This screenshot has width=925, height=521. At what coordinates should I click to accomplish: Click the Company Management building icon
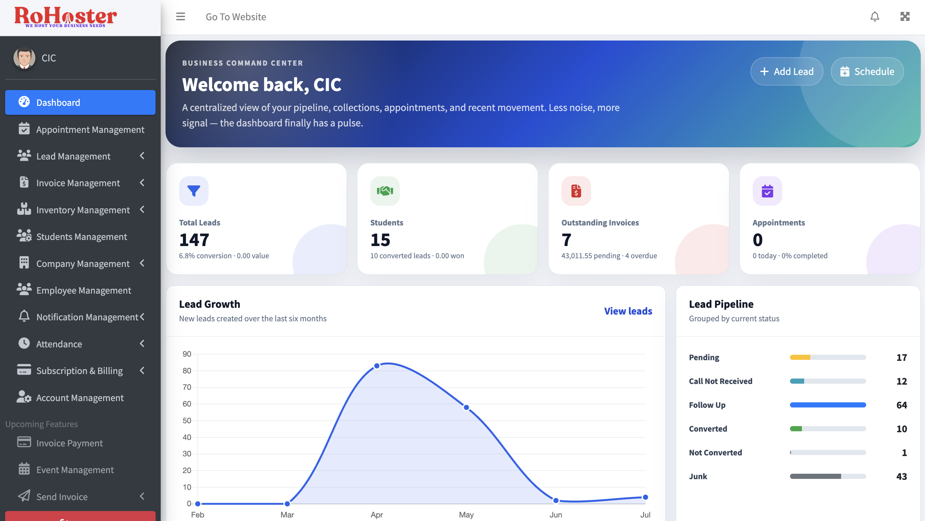coord(24,263)
